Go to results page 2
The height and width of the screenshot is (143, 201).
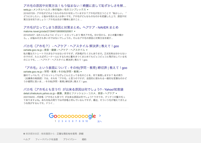[x=59, y=121]
